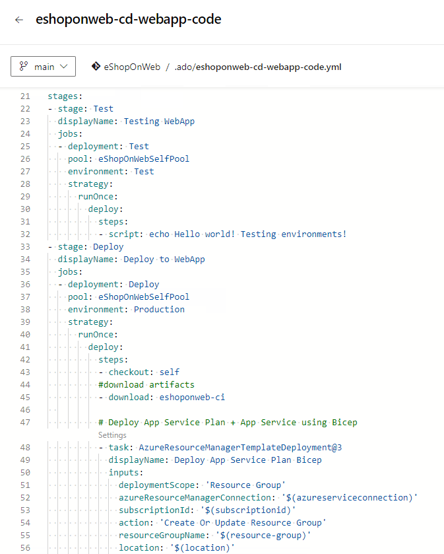
Task: Click 'strategy:' on line 28
Action: click(90, 184)
